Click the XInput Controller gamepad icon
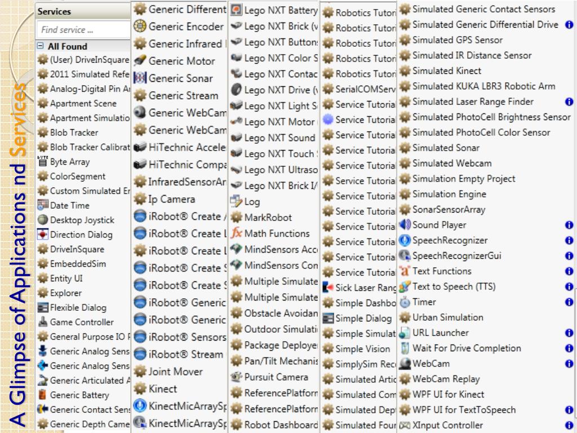This screenshot has height=433, width=577. (405, 425)
